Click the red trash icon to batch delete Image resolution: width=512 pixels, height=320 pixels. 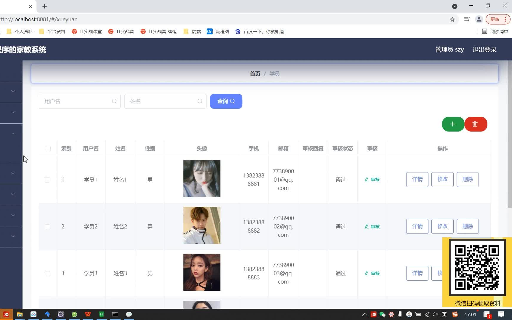[476, 124]
